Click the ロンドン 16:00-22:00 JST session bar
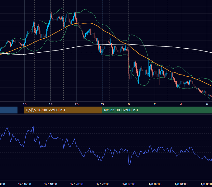The image size is (212, 187). 63,110
